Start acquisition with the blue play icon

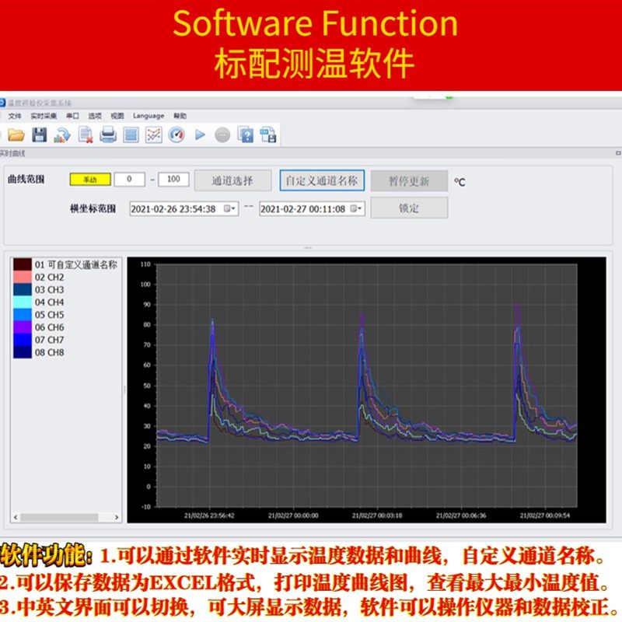(200, 135)
